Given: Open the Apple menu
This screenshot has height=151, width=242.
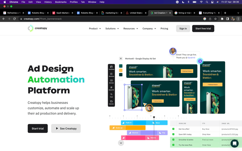Looking at the screenshot, I should [x=5, y=2].
